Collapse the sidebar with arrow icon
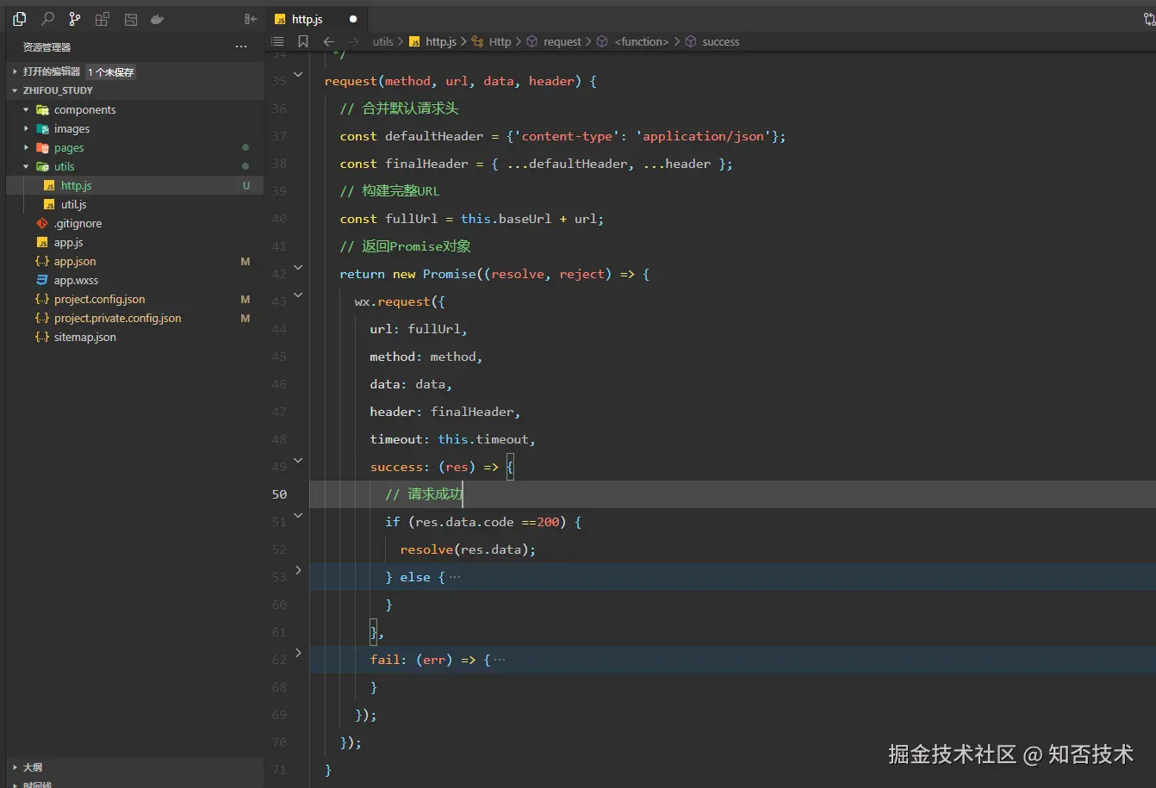The width and height of the screenshot is (1156, 788). click(x=251, y=19)
